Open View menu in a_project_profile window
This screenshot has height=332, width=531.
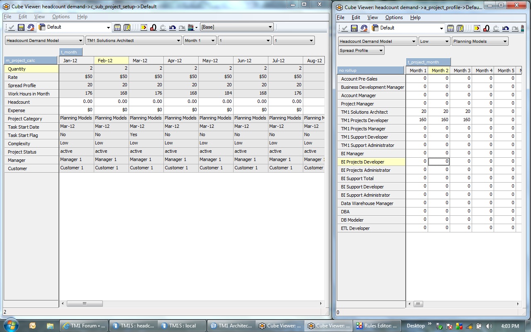(x=373, y=17)
